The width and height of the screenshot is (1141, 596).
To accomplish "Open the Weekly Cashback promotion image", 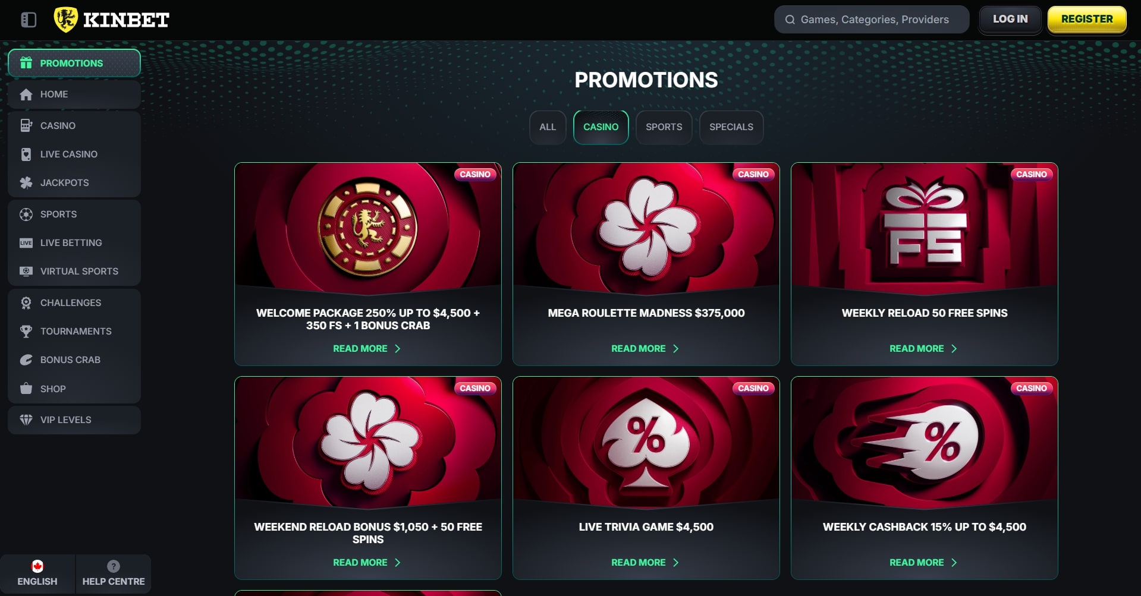I will [x=924, y=443].
